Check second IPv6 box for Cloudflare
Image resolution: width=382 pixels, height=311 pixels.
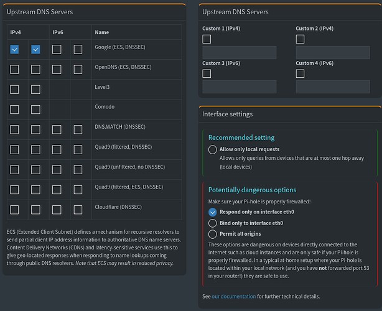tap(78, 209)
